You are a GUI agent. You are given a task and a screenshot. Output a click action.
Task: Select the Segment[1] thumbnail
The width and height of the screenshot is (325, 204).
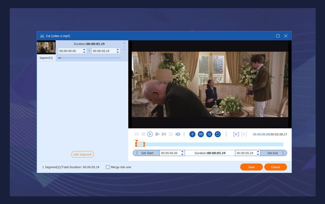pyautogui.click(x=46, y=47)
